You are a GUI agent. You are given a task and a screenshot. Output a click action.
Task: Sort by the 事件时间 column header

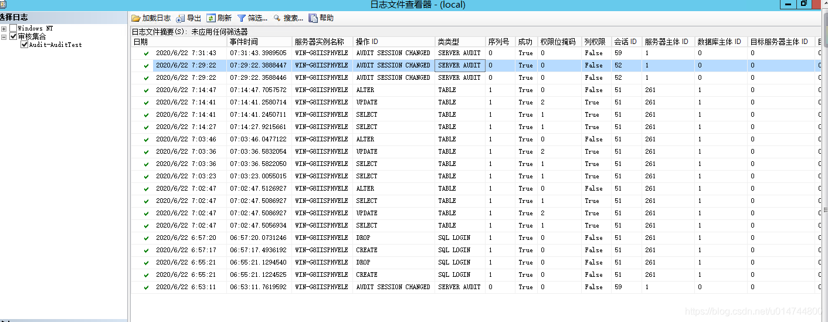coord(259,42)
